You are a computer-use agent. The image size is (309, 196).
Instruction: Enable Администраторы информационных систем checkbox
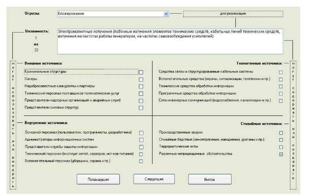tap(141, 140)
